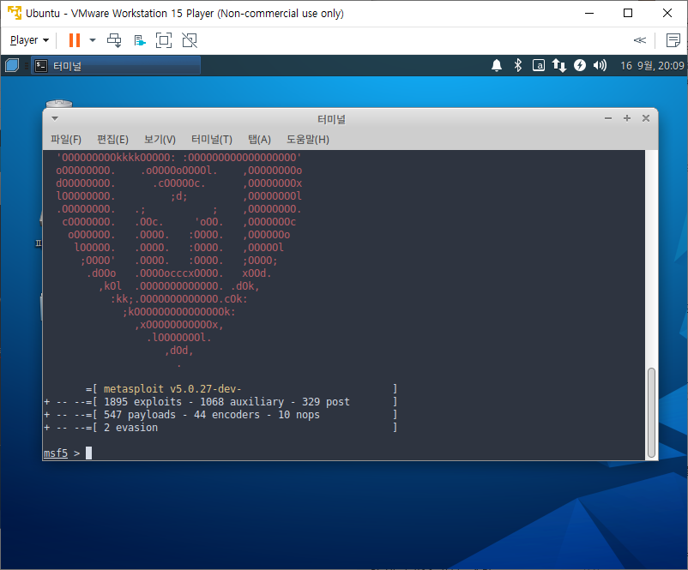Open the notification bell in the panel
The height and width of the screenshot is (570, 688).
(x=496, y=65)
